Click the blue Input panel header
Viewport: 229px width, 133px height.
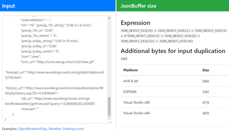[x=58, y=6]
